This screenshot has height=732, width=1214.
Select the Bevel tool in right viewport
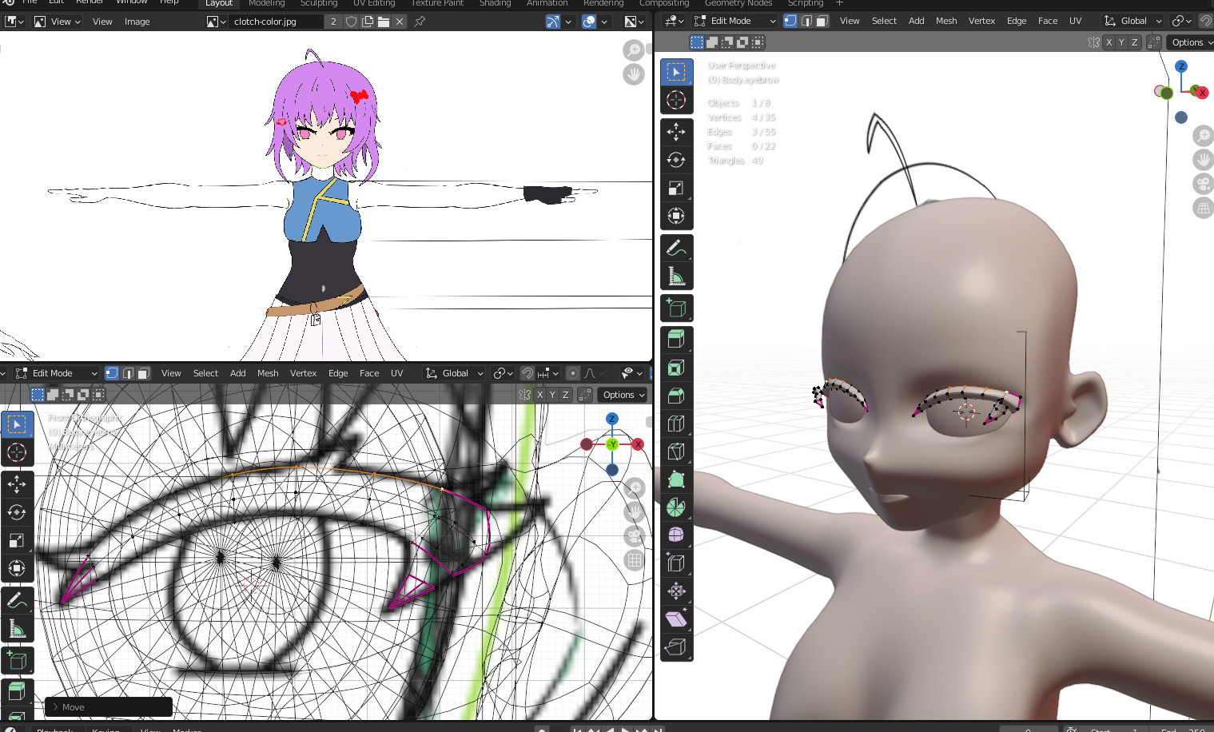pyautogui.click(x=676, y=396)
